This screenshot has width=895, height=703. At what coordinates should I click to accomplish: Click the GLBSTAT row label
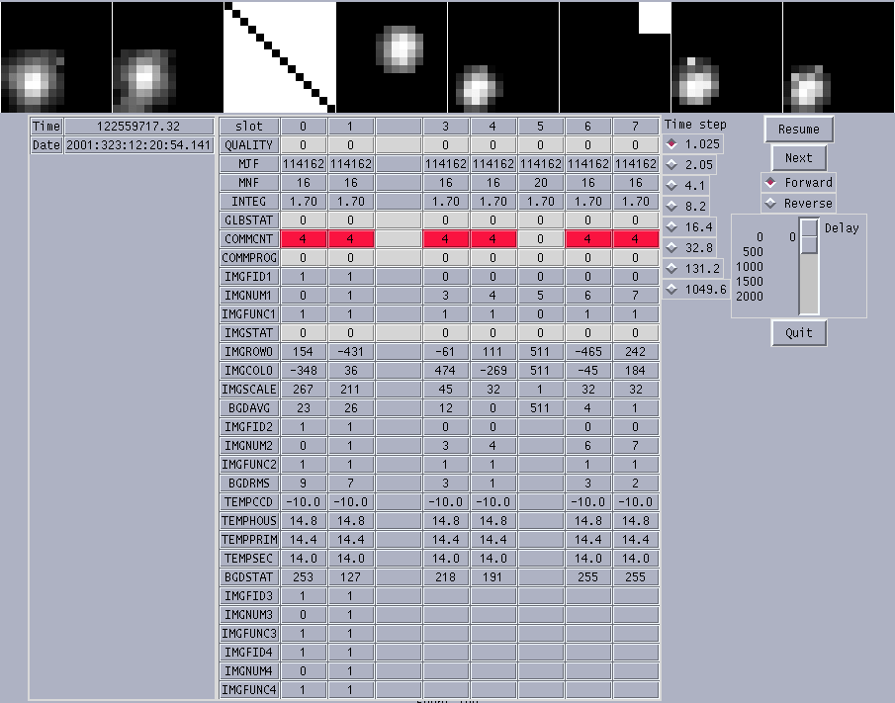click(x=249, y=220)
